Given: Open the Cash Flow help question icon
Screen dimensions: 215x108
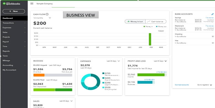Looking at the screenshot, I should (47, 14).
